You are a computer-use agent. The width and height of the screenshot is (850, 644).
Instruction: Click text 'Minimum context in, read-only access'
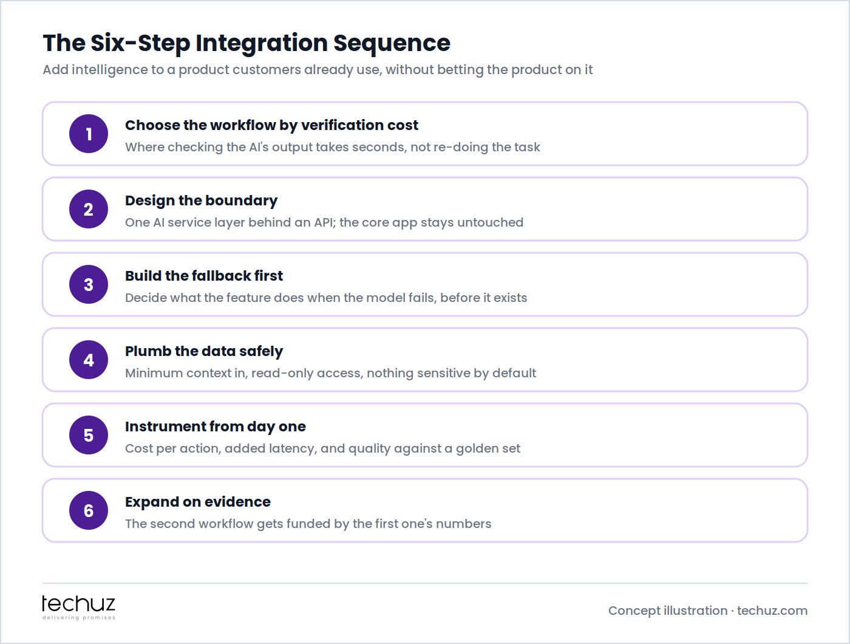pos(243,373)
